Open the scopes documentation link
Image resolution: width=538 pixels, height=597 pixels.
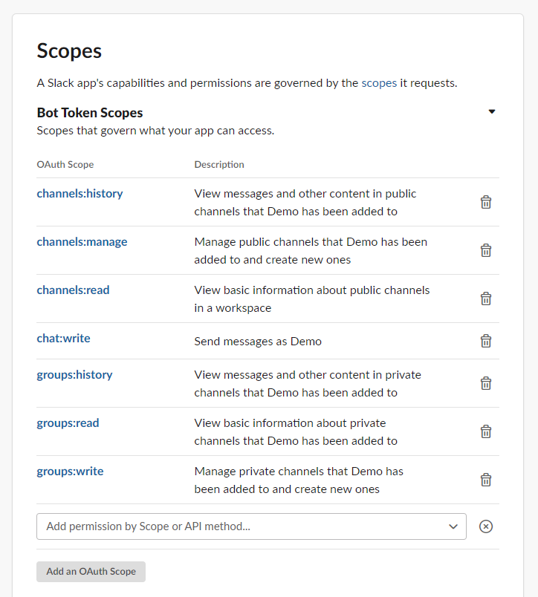point(379,83)
